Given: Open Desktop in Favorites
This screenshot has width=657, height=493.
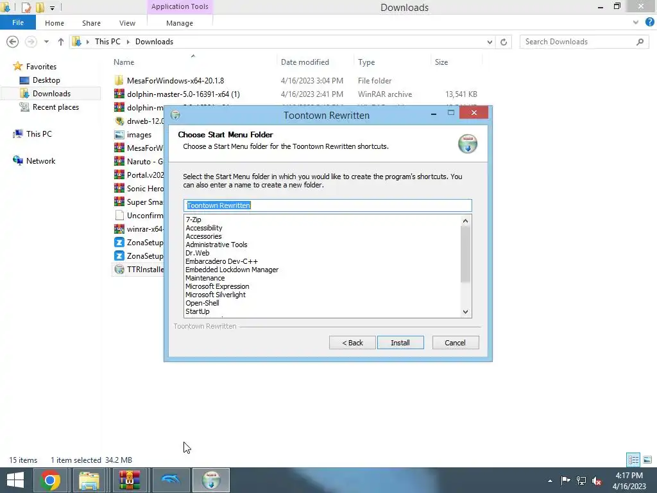Looking at the screenshot, I should click(46, 80).
